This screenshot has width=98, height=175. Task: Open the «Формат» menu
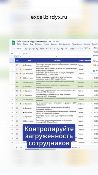click(46, 44)
